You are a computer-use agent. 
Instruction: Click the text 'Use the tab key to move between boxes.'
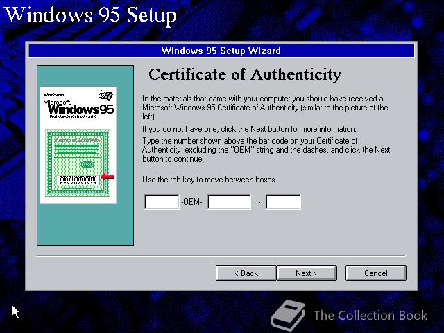coord(210,180)
